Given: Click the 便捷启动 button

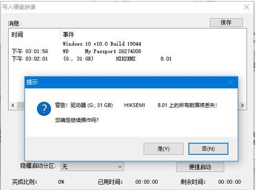Looking at the screenshot, I should point(200,167).
